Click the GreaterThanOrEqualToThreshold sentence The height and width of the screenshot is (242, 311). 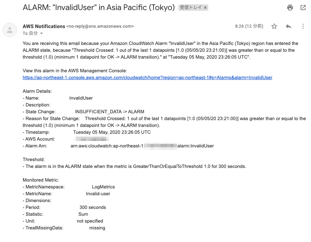[134, 166]
